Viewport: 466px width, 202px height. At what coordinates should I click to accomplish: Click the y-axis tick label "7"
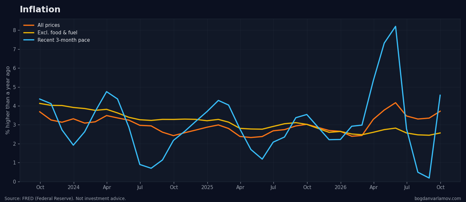(x=14, y=49)
